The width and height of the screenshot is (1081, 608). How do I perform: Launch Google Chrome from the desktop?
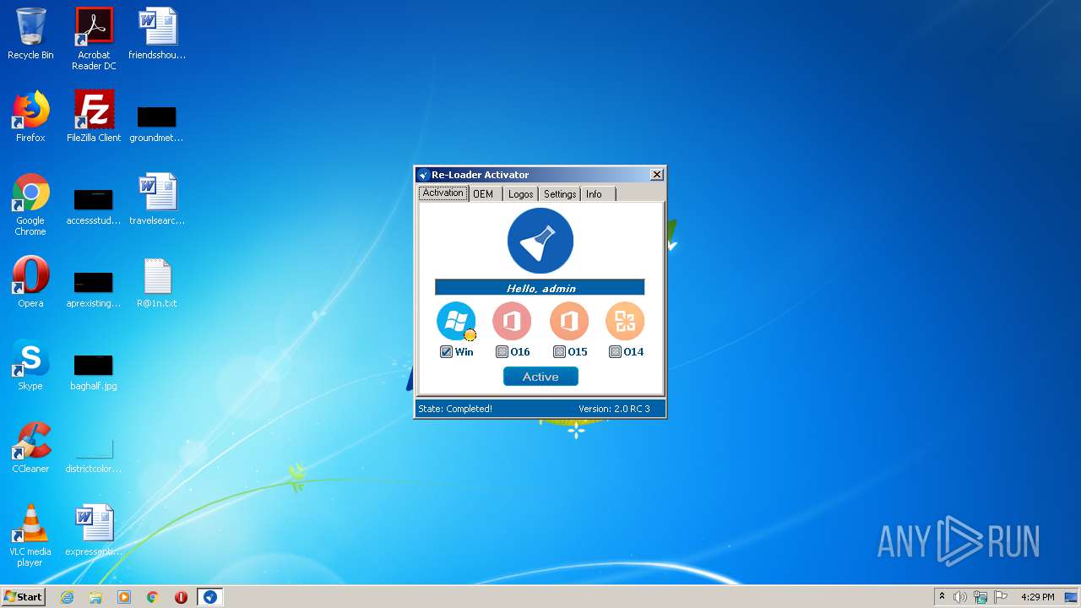30,204
